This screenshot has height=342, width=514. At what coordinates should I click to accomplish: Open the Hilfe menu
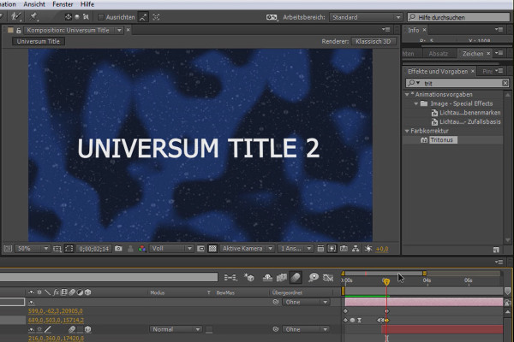pyautogui.click(x=87, y=4)
